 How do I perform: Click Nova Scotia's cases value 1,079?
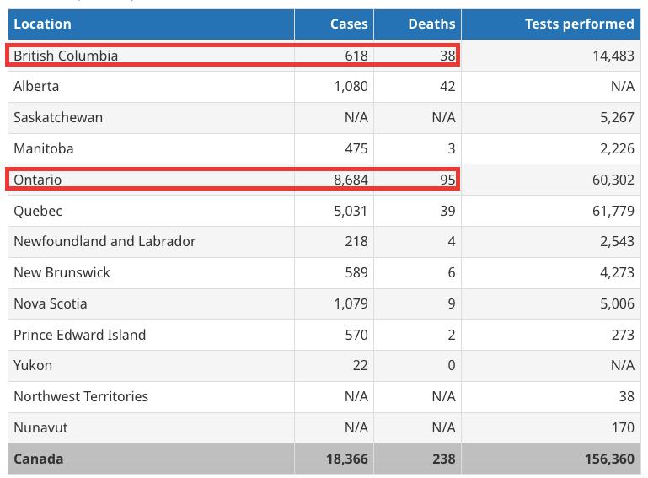coord(351,303)
